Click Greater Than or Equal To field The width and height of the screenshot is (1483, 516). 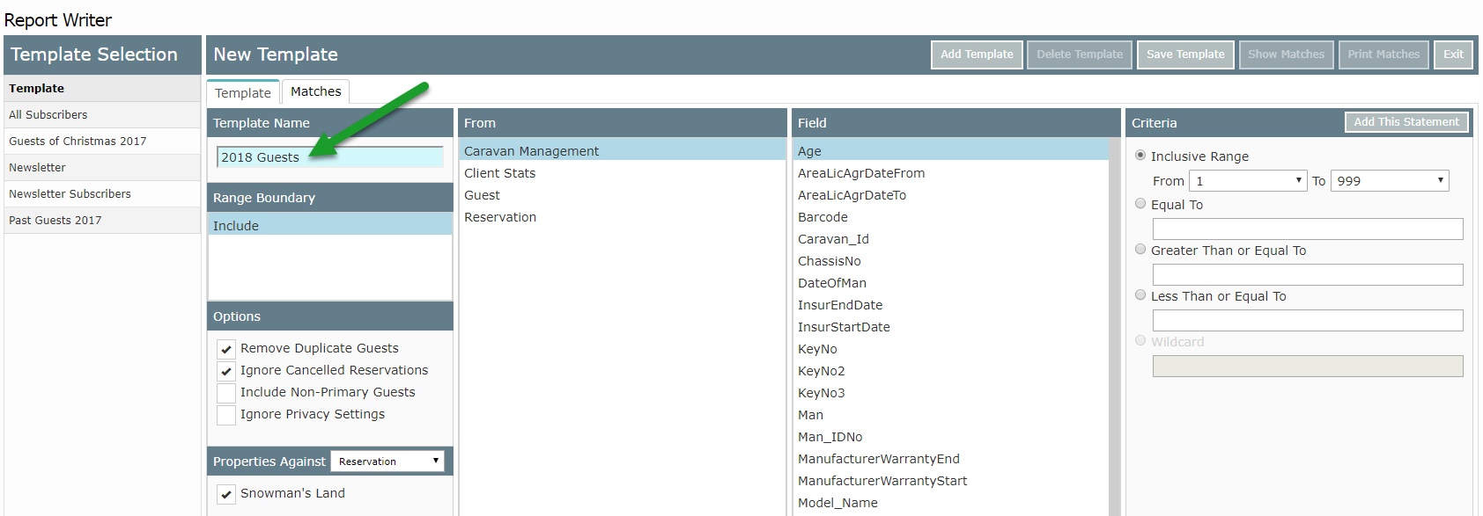1308,274
